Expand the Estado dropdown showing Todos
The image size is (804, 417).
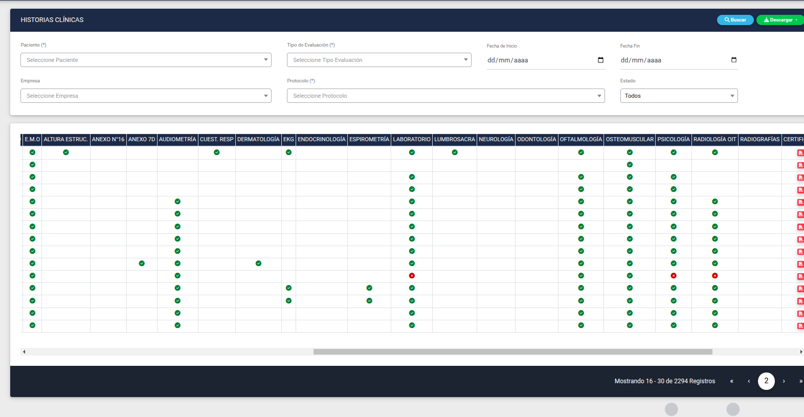click(679, 96)
